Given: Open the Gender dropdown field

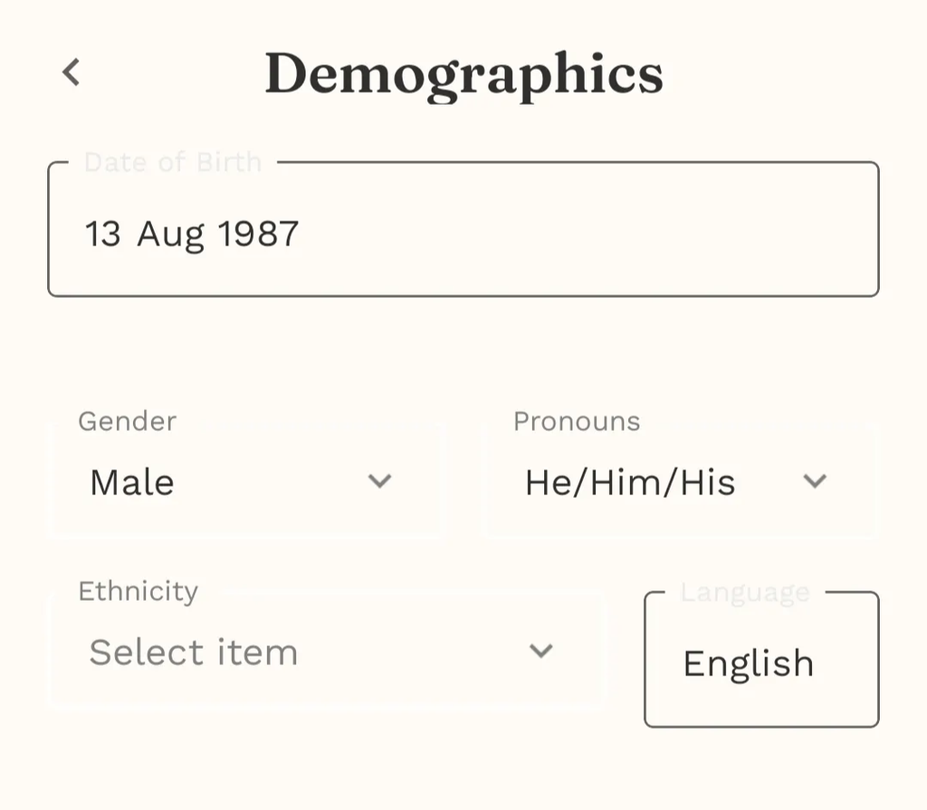Looking at the screenshot, I should coord(246,481).
